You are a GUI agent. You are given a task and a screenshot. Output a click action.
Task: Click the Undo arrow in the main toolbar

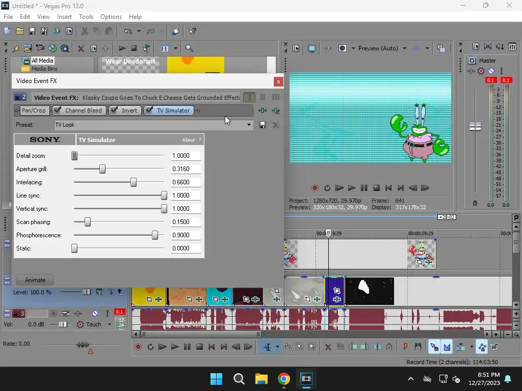[x=128, y=31]
